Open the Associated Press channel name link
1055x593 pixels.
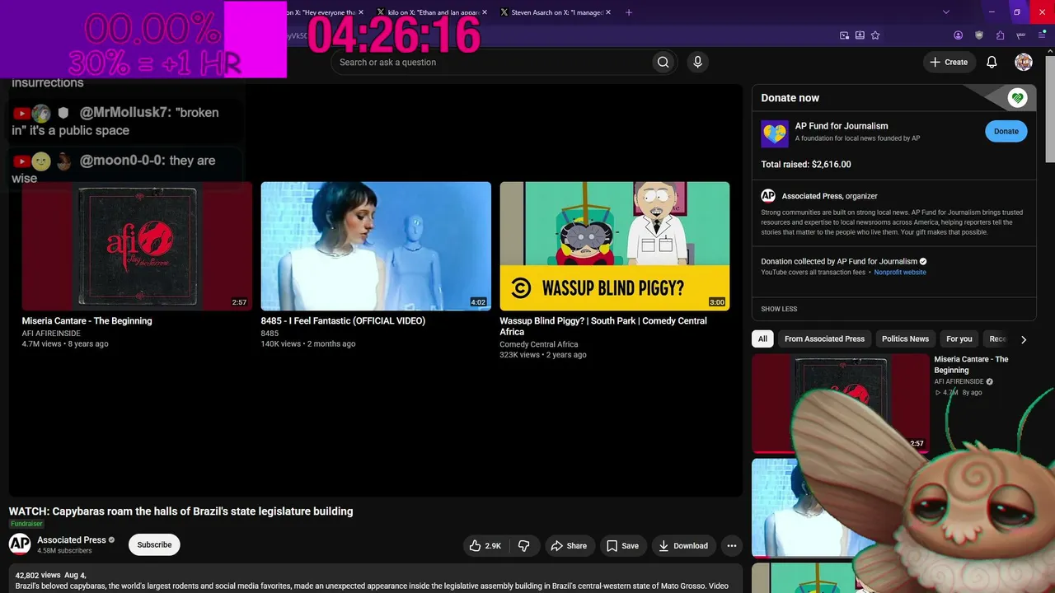[x=72, y=540]
